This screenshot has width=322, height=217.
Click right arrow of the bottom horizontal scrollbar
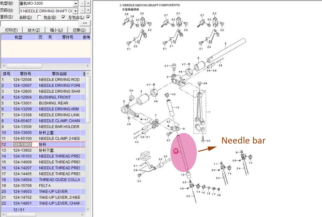pos(82,215)
